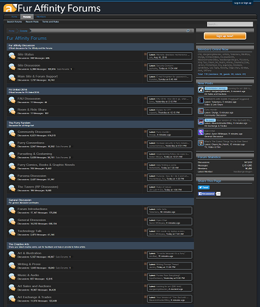The height and width of the screenshot is (307, 260).
Task: Open the Furry Comics, Books & Graphic Novels forum
Action: [x=46, y=165]
